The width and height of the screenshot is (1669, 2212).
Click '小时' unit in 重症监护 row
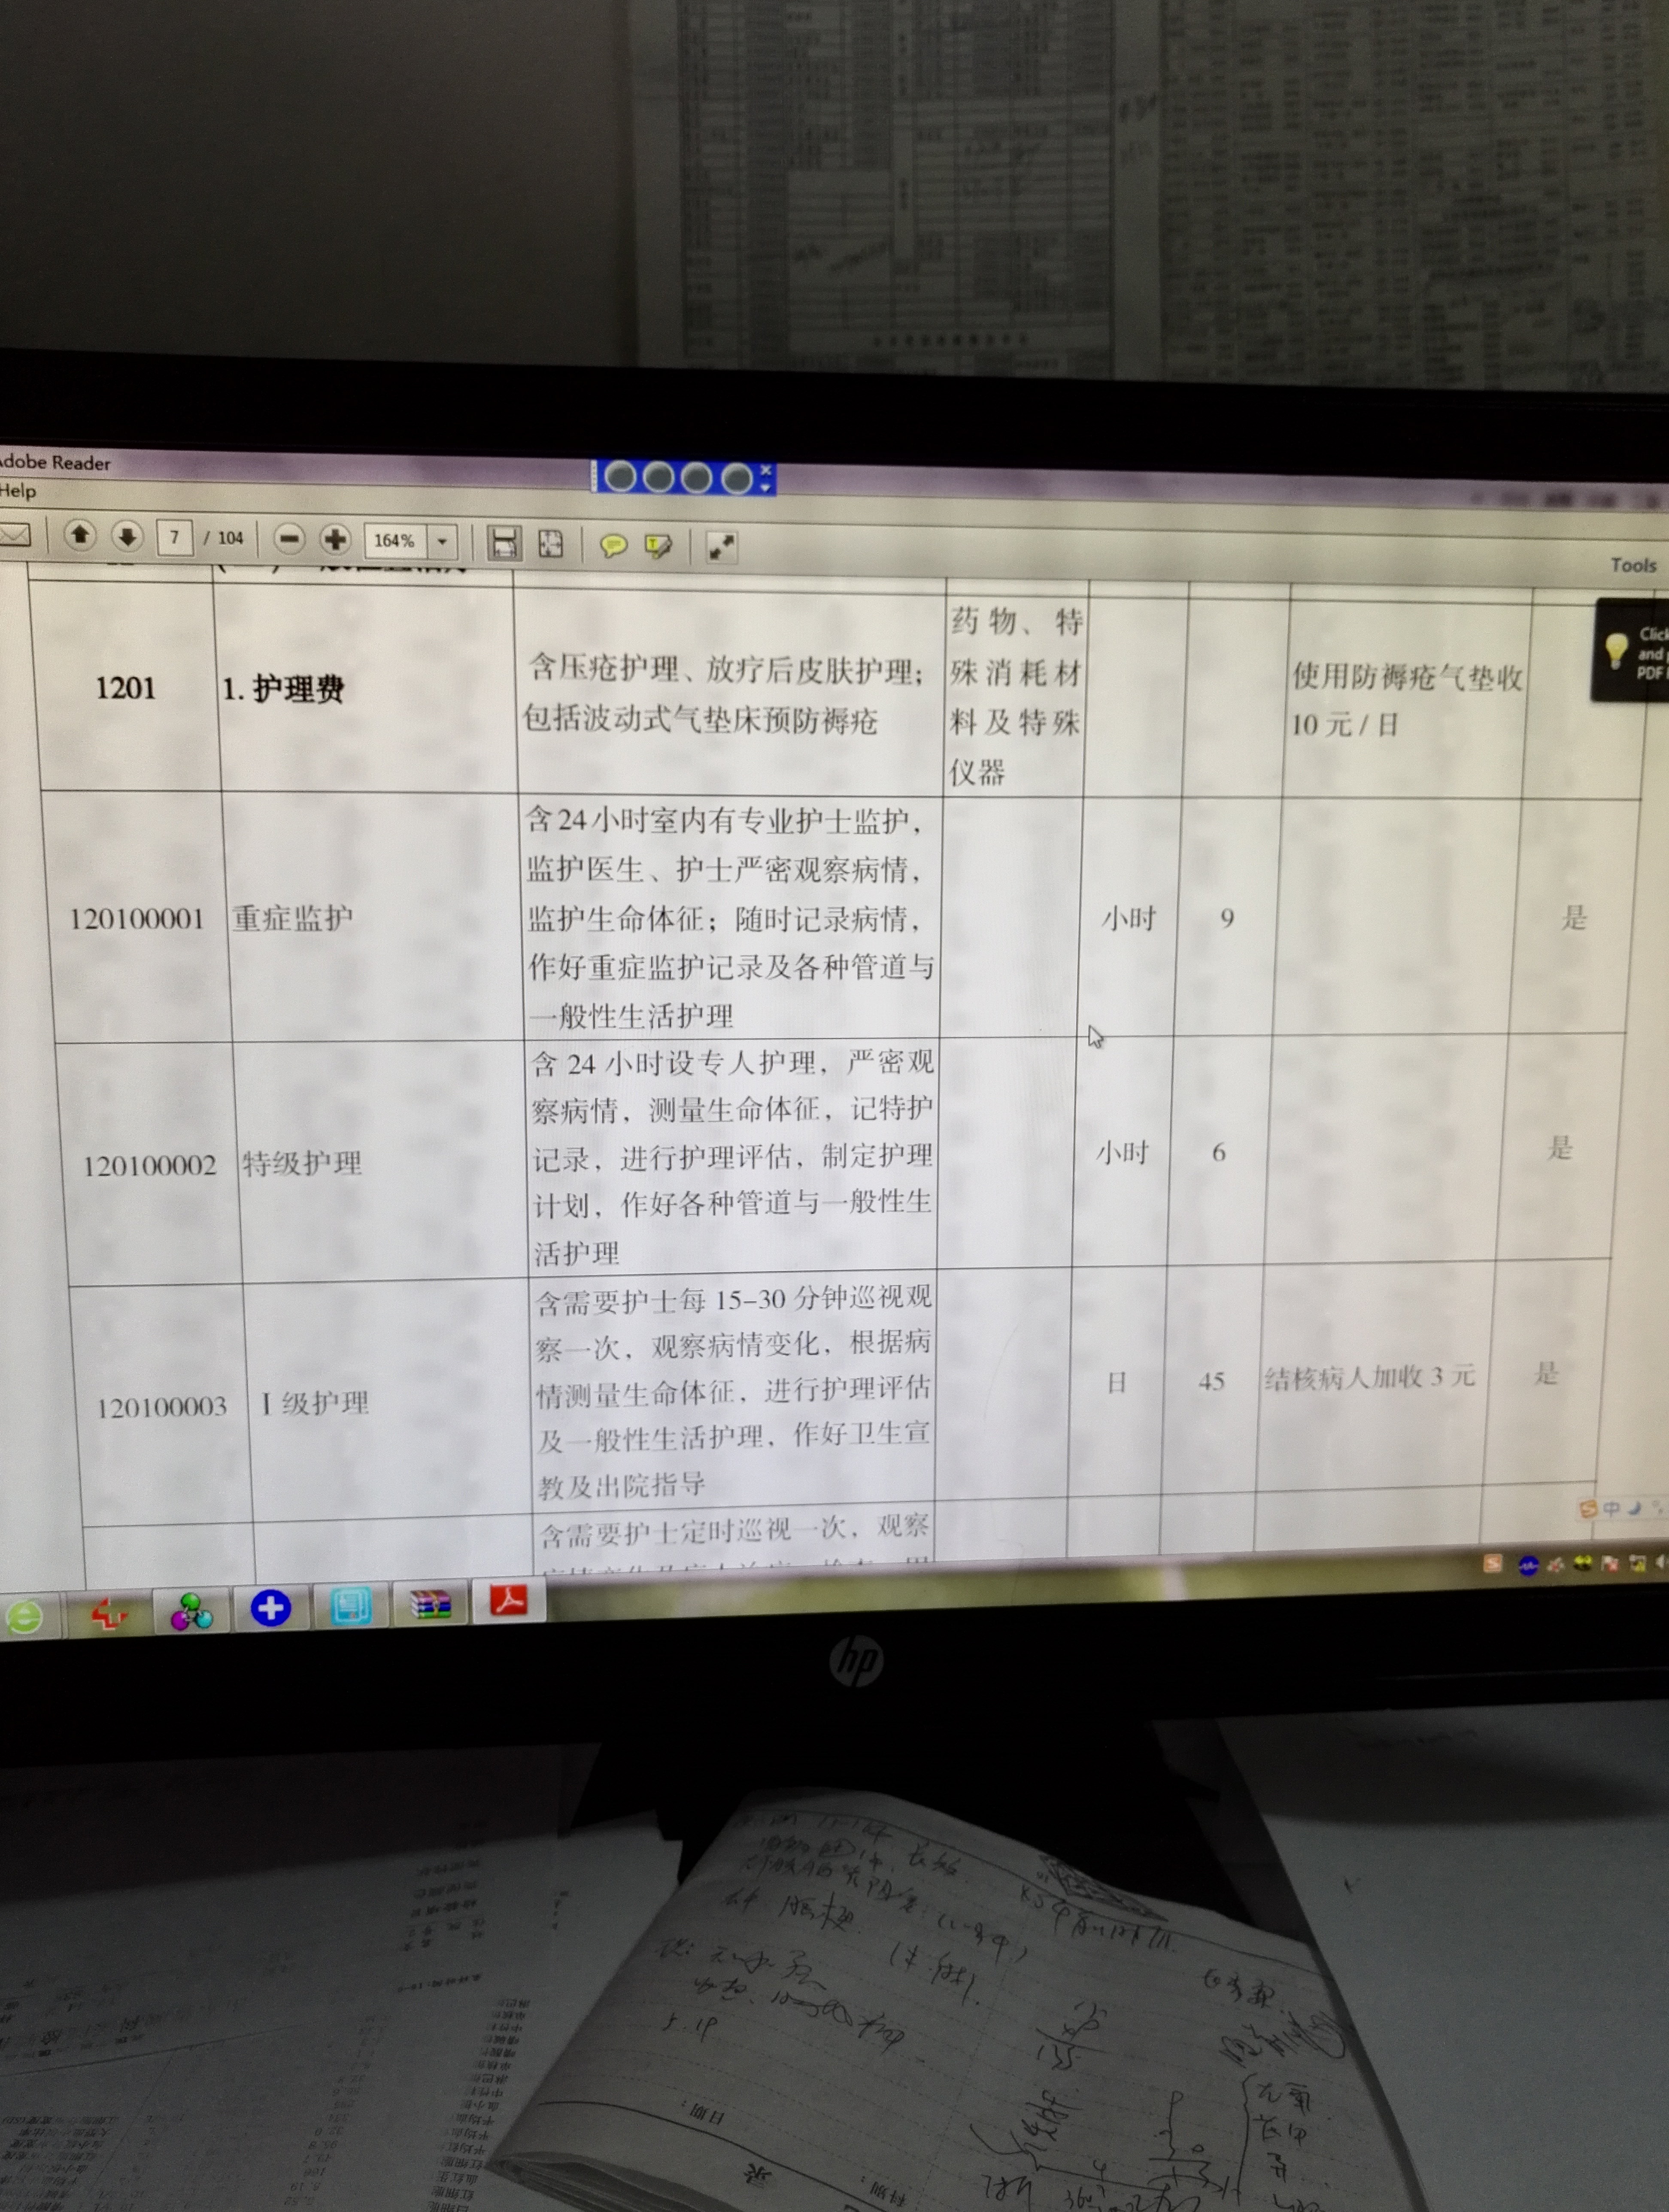[1128, 918]
